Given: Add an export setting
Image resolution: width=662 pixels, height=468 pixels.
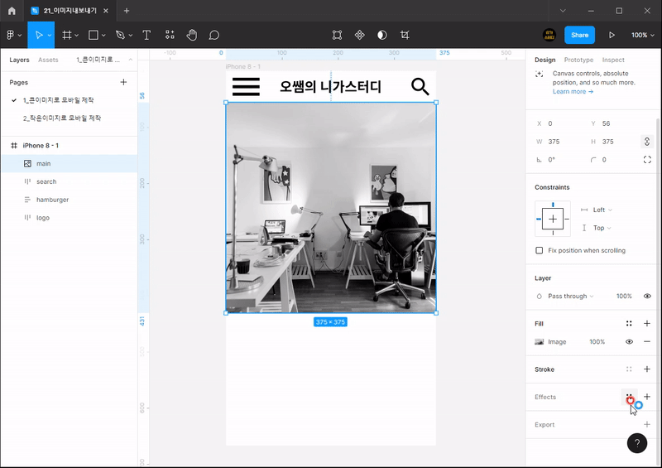Looking at the screenshot, I should (x=647, y=424).
